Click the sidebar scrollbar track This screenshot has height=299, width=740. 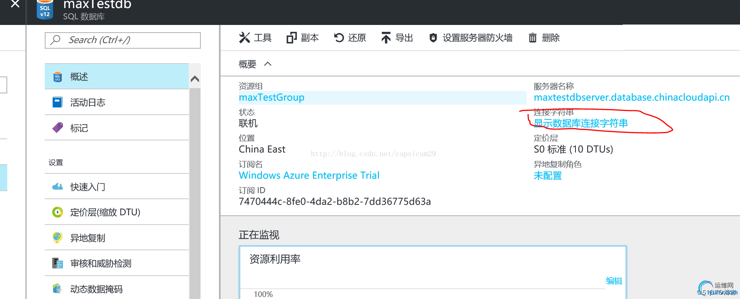click(195, 193)
